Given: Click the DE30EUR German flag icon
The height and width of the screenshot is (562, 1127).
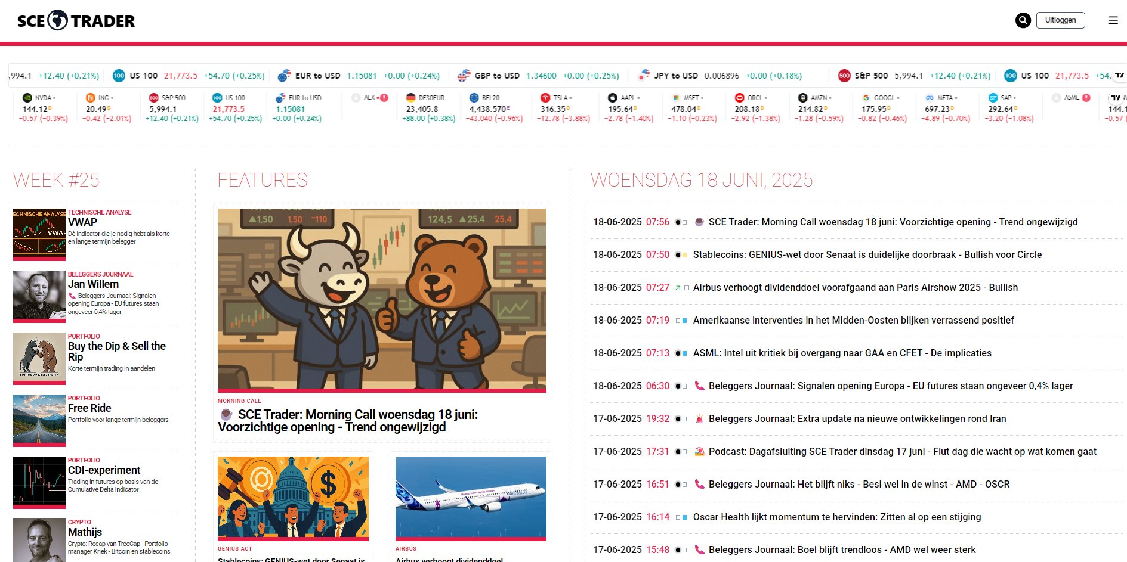Looking at the screenshot, I should point(410,98).
